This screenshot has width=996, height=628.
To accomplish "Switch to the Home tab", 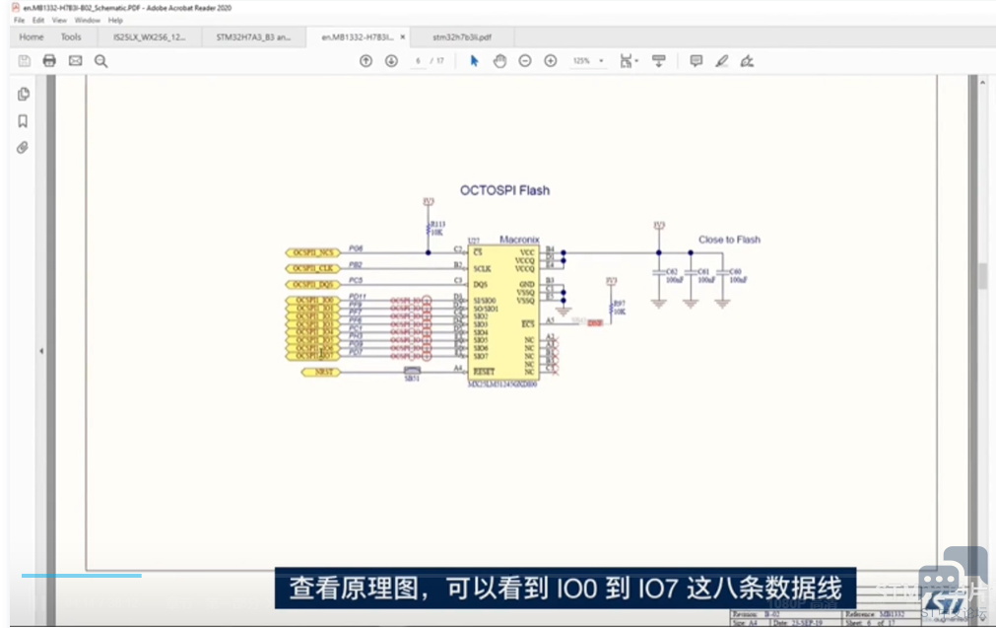I will click(x=32, y=36).
